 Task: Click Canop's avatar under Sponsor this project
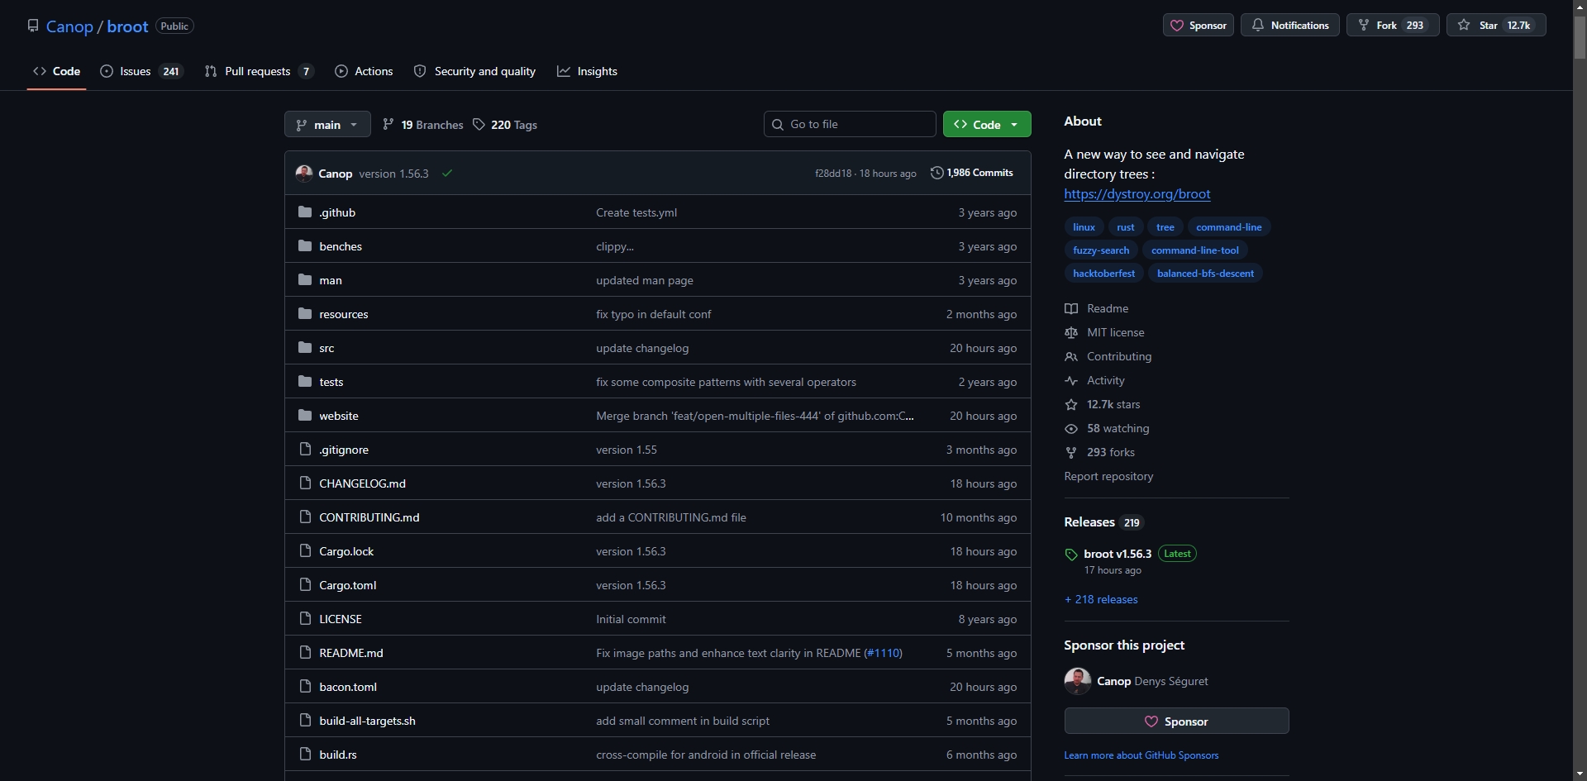[x=1078, y=681]
